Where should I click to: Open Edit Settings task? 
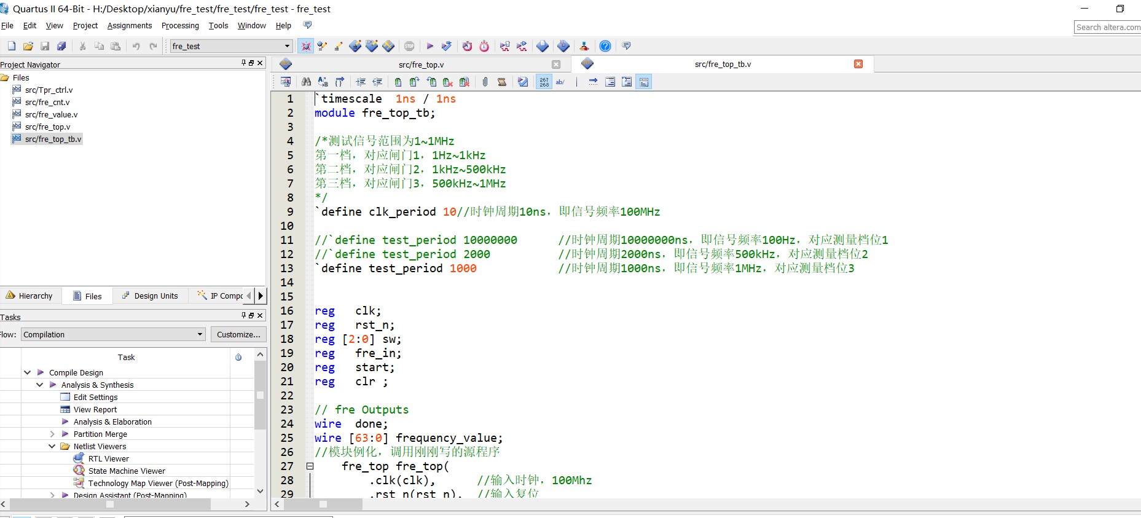[95, 397]
